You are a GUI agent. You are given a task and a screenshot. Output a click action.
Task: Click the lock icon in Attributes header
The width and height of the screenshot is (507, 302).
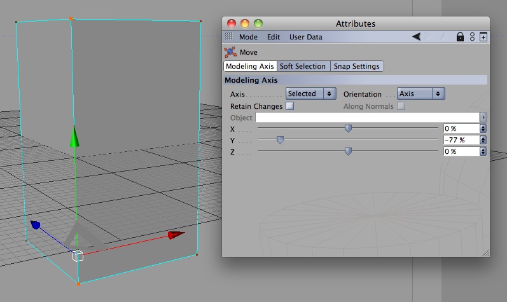[460, 37]
